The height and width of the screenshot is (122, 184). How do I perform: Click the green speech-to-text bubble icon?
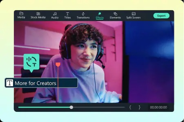[31, 62]
